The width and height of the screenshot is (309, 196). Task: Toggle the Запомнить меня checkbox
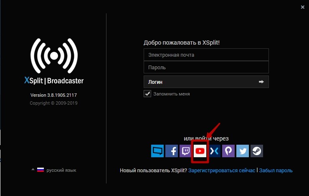(147, 94)
